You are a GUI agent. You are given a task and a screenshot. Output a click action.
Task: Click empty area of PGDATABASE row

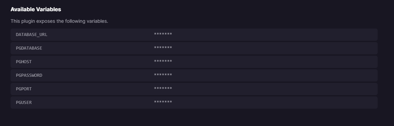pos(274,48)
